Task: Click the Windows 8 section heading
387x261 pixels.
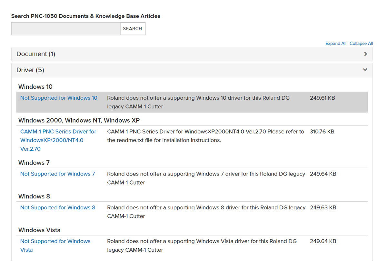Action: 34,196
